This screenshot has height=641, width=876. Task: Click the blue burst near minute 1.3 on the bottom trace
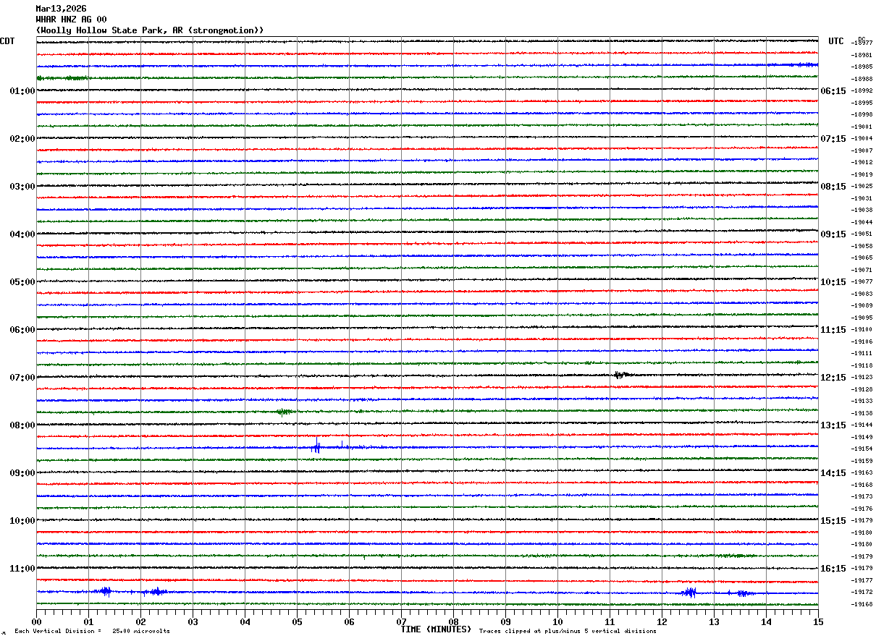[x=104, y=591]
